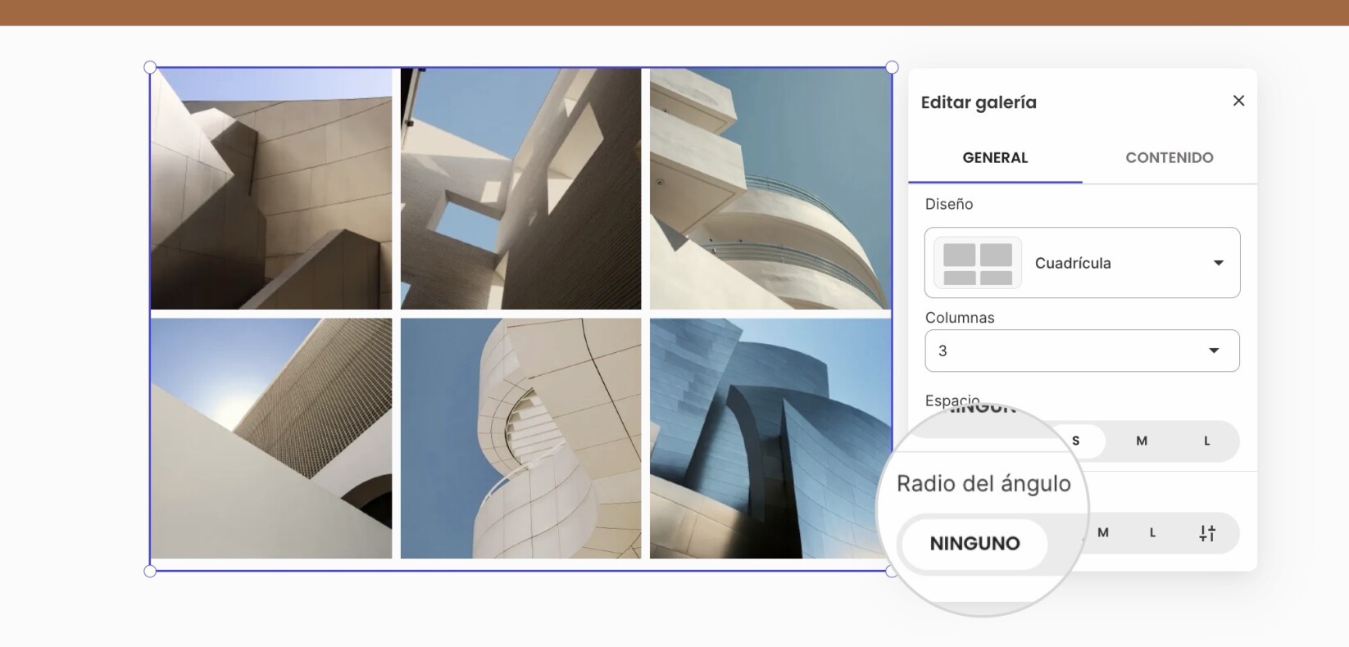Image resolution: width=1349 pixels, height=647 pixels.
Task: Select L spacing in Espacio
Action: point(1206,441)
